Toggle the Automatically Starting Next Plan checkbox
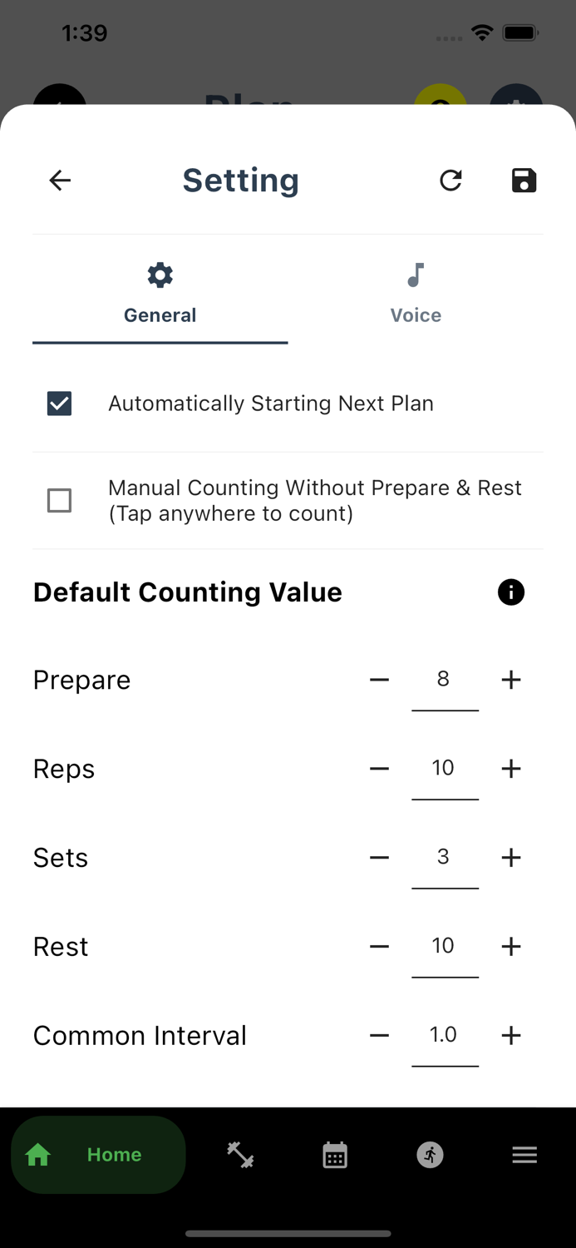The height and width of the screenshot is (1248, 576). 59,404
